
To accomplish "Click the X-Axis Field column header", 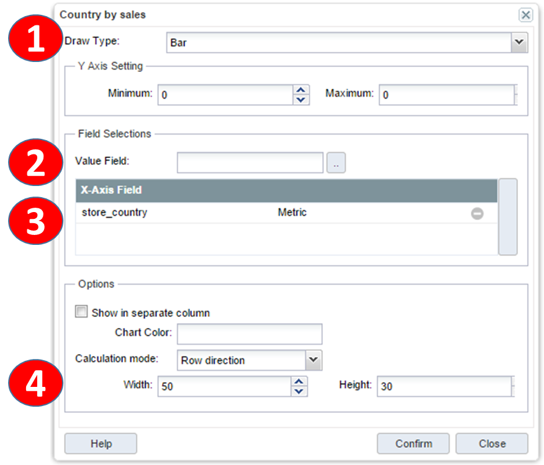I will [x=286, y=190].
